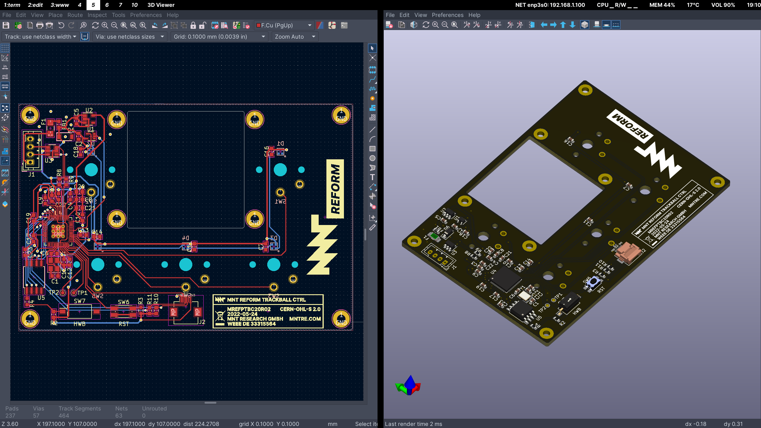Select the Route Tracks tool
The width and height of the screenshot is (761, 428).
pyautogui.click(x=372, y=80)
